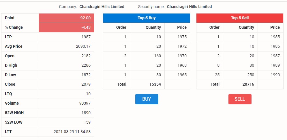Click buy price 1968
The height and width of the screenshot is (140, 287).
point(182,65)
